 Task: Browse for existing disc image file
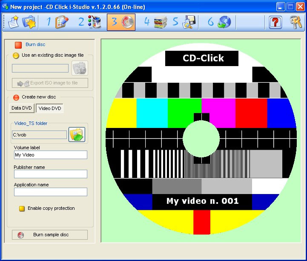(80, 68)
